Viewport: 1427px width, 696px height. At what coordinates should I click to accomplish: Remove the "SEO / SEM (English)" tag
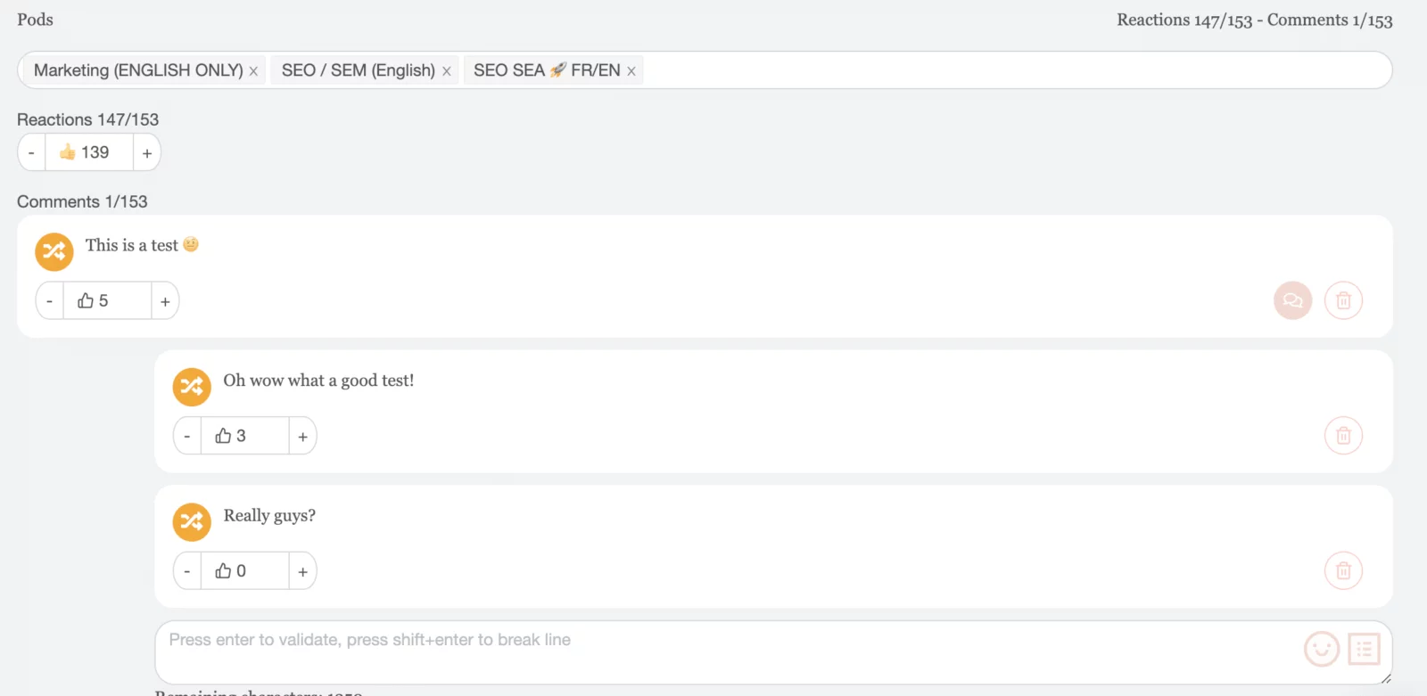click(446, 70)
